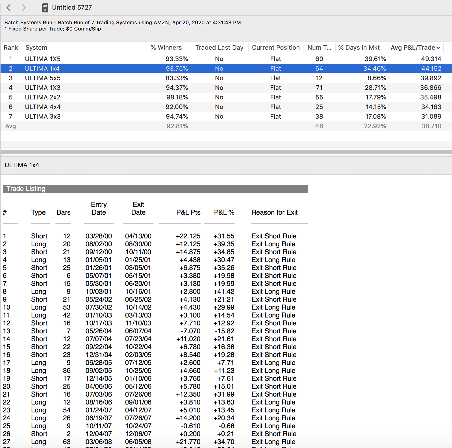Click the Num T... column header
The width and height of the screenshot is (452, 448).
click(319, 48)
